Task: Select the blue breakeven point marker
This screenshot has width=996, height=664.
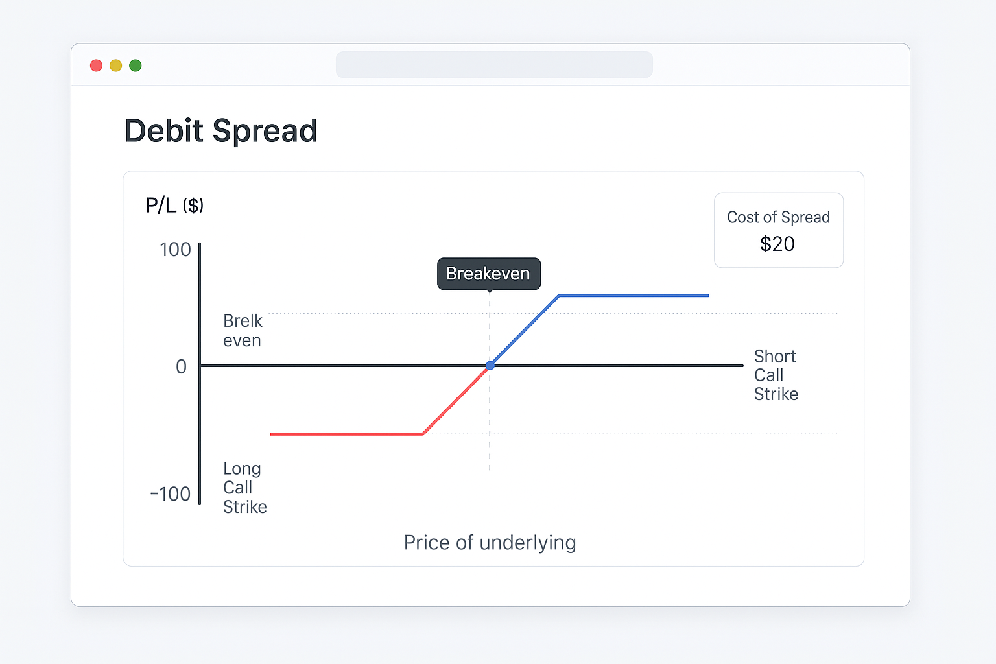Action: click(x=490, y=366)
